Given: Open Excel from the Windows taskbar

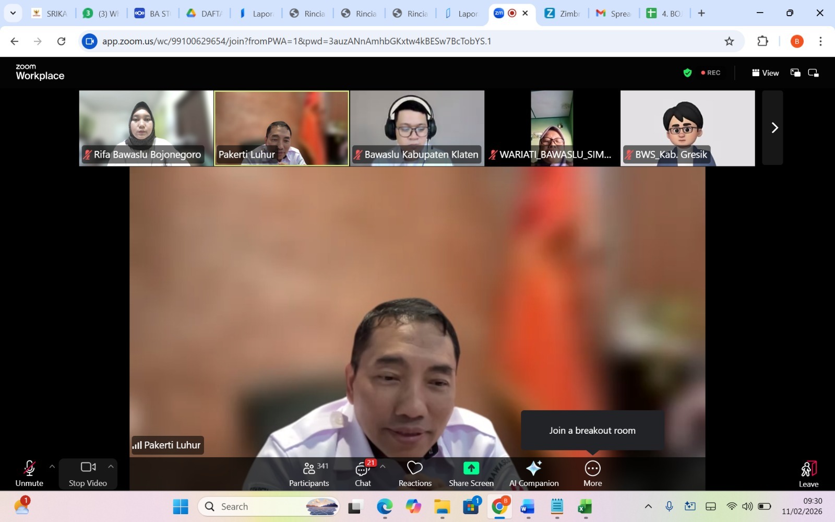Looking at the screenshot, I should coord(584,507).
